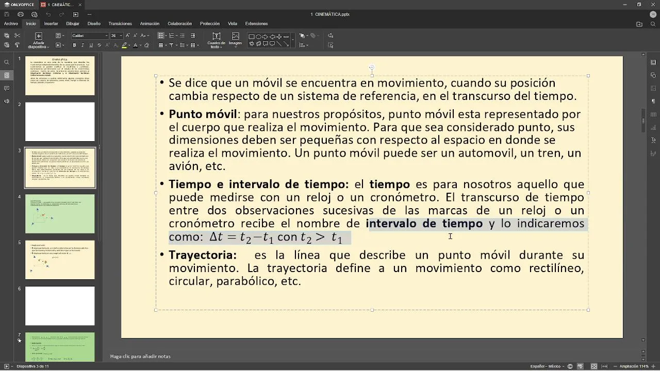Toggle Bold formatting
Screen dimensions: 660x371
[x=74, y=45]
